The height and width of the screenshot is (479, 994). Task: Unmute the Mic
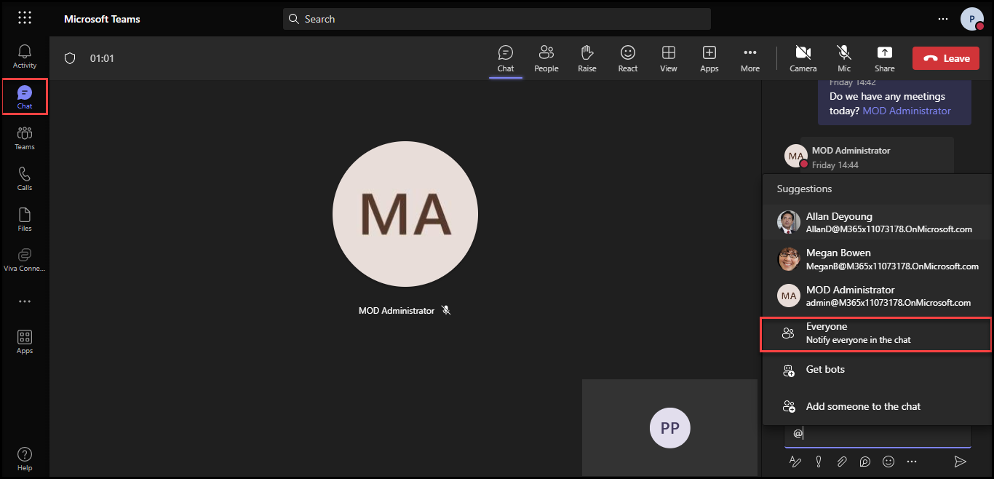click(x=843, y=58)
